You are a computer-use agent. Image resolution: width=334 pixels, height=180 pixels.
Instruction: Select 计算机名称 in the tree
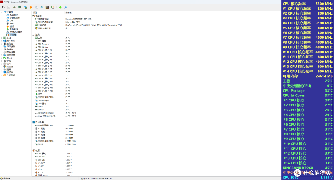point(15,18)
